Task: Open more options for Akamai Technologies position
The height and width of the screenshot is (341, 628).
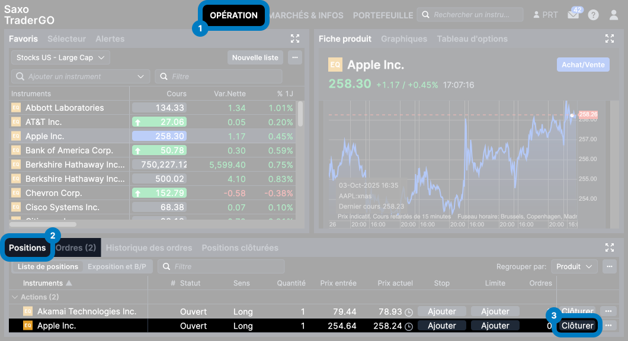Action: (608, 311)
